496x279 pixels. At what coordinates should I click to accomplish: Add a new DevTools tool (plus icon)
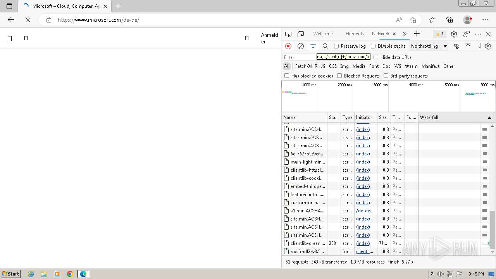click(x=417, y=34)
